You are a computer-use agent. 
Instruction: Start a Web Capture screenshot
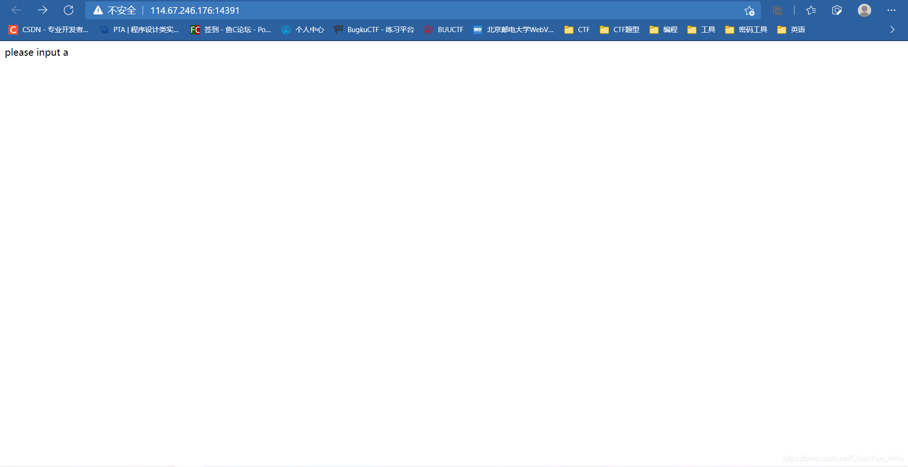click(837, 10)
